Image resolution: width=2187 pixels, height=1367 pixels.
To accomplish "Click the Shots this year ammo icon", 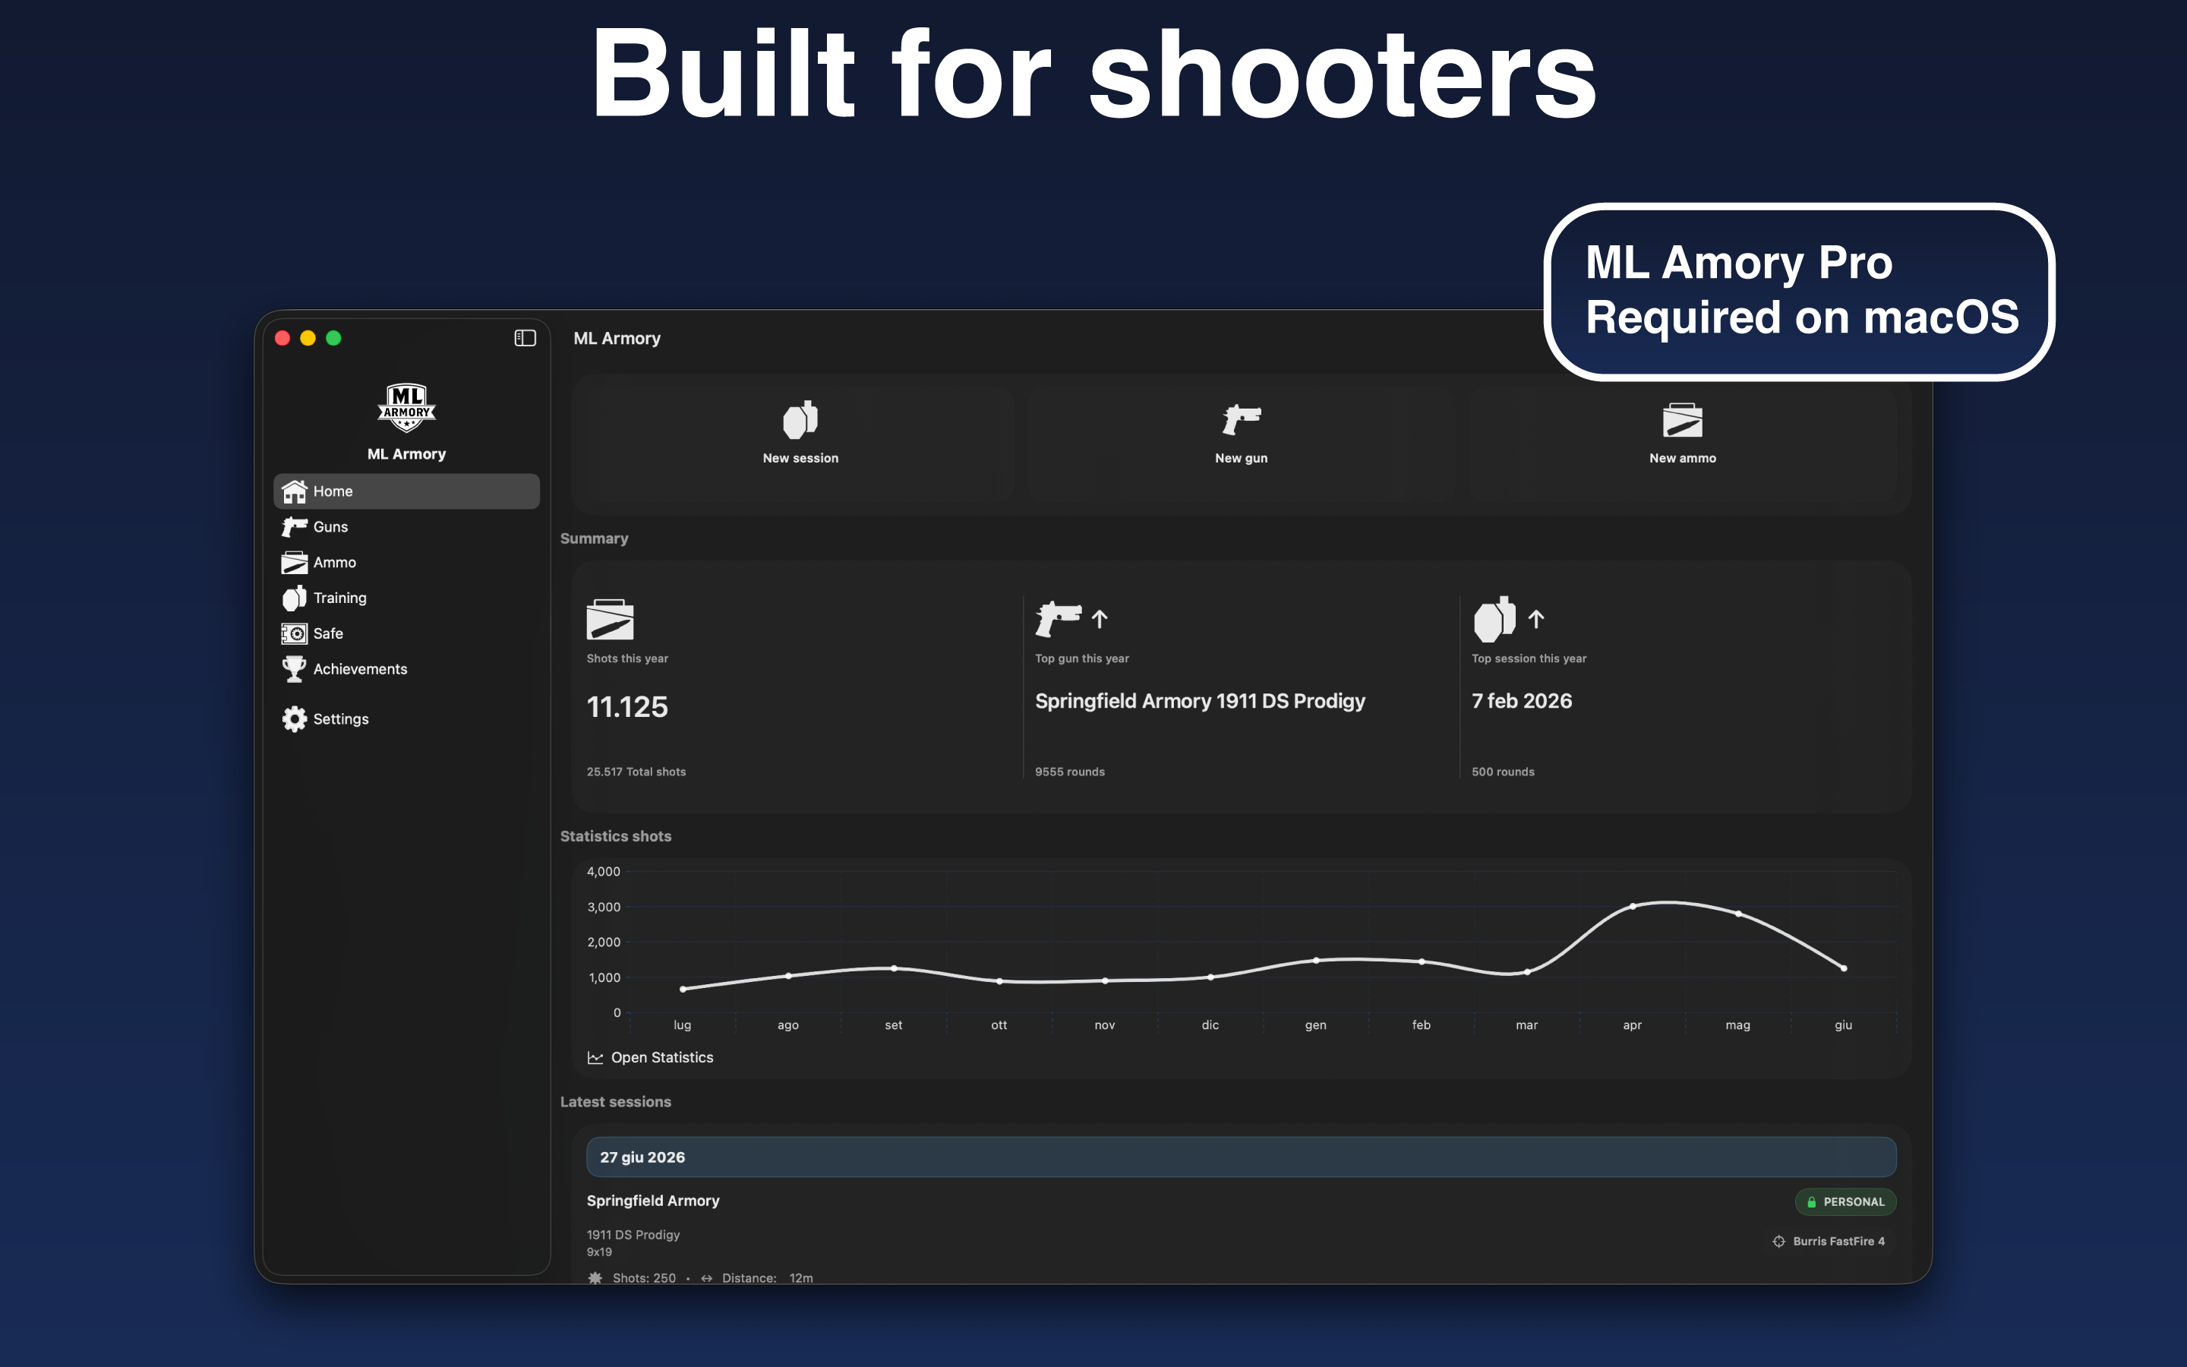I will coord(610,619).
